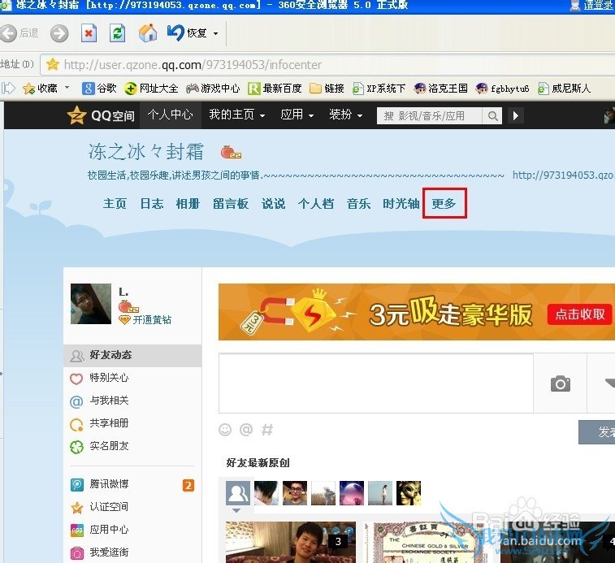Select 好友动态 in sidebar

click(132, 356)
